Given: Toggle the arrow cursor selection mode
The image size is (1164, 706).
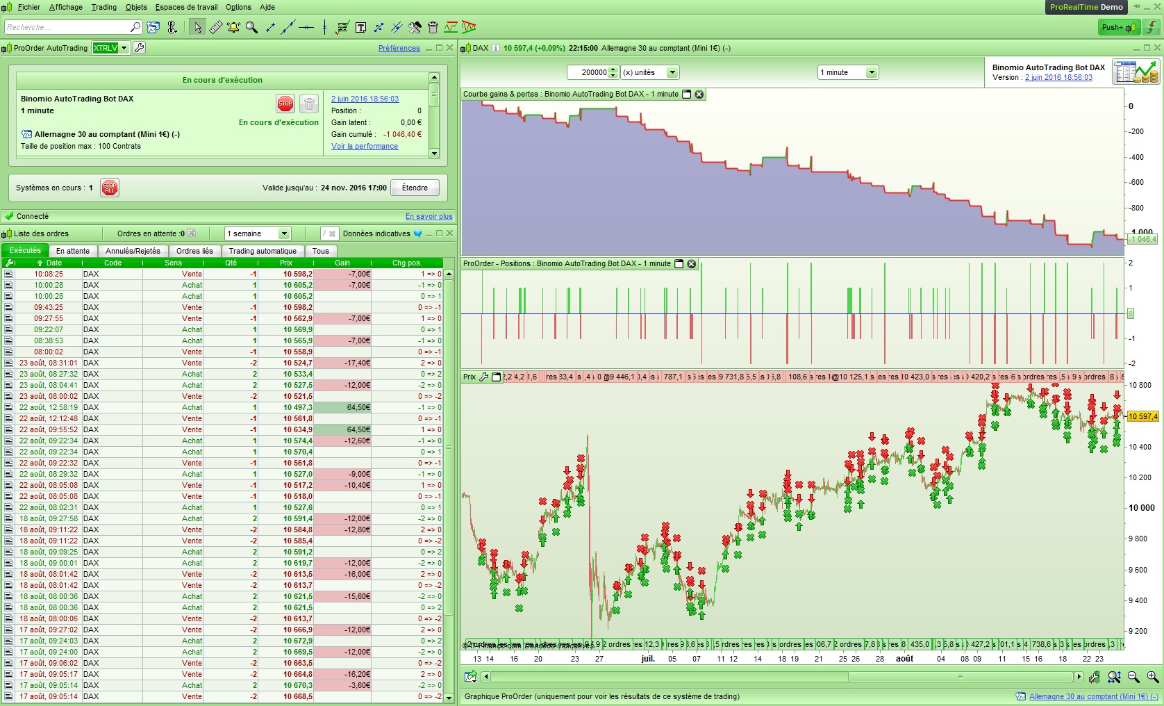Looking at the screenshot, I should [x=198, y=27].
